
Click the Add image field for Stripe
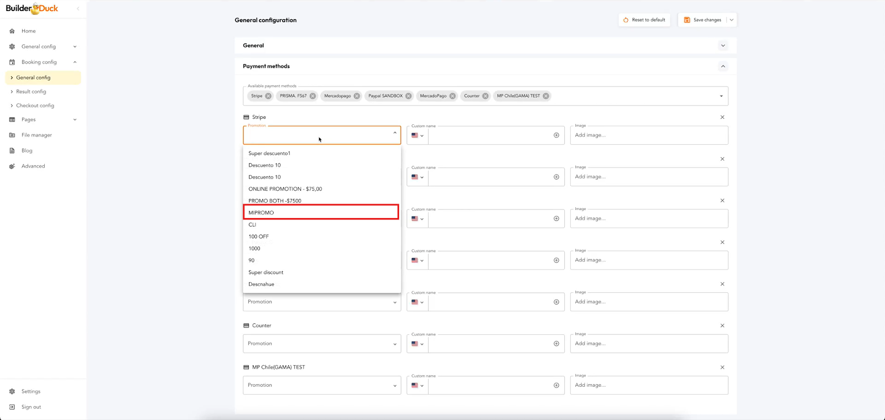coord(648,135)
